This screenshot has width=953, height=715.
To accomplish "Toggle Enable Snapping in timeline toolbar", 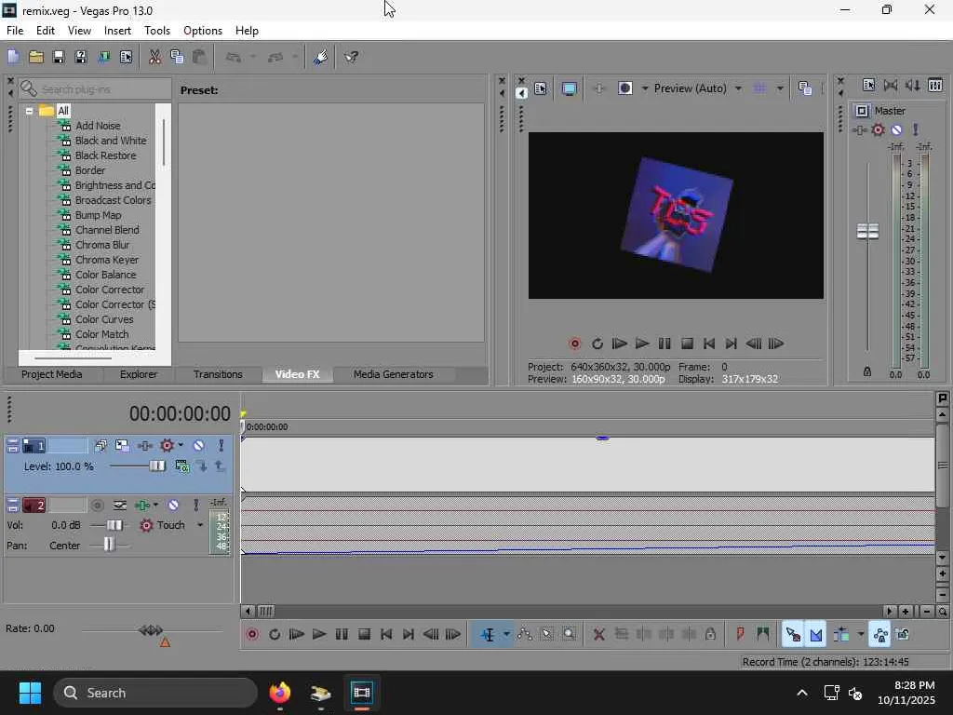I will (x=793, y=635).
